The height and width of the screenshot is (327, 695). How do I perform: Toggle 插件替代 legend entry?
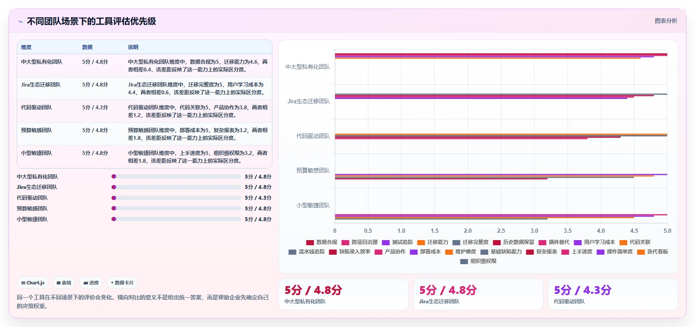pos(554,242)
